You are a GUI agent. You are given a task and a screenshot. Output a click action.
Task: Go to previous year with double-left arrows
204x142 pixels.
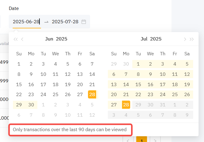[x=16, y=39]
